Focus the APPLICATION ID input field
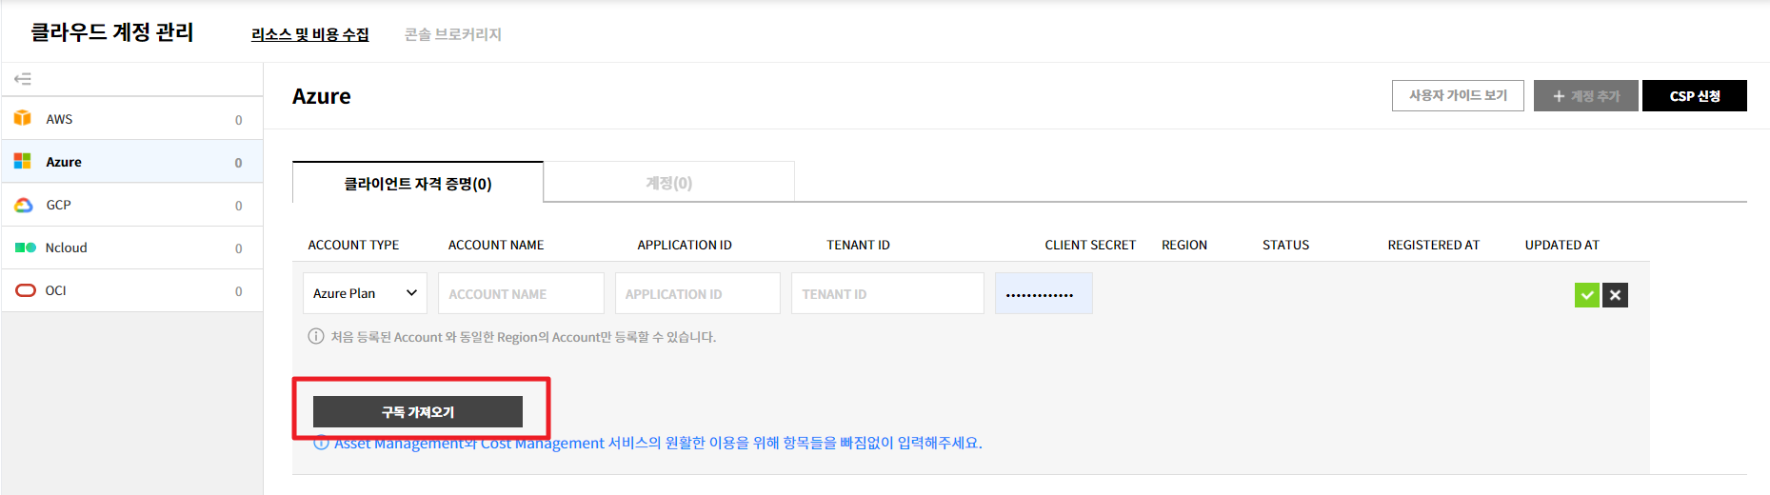 [697, 294]
